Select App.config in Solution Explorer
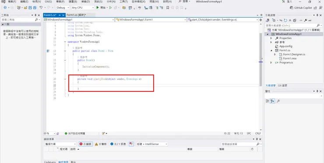Image resolution: width=324 pixels, height=163 pixels. [x=285, y=46]
